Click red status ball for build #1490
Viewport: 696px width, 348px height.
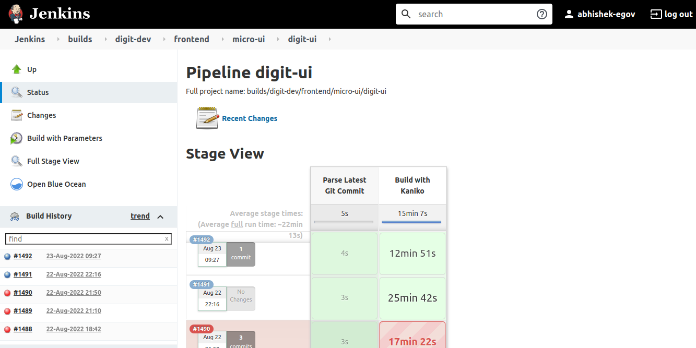coord(7,293)
